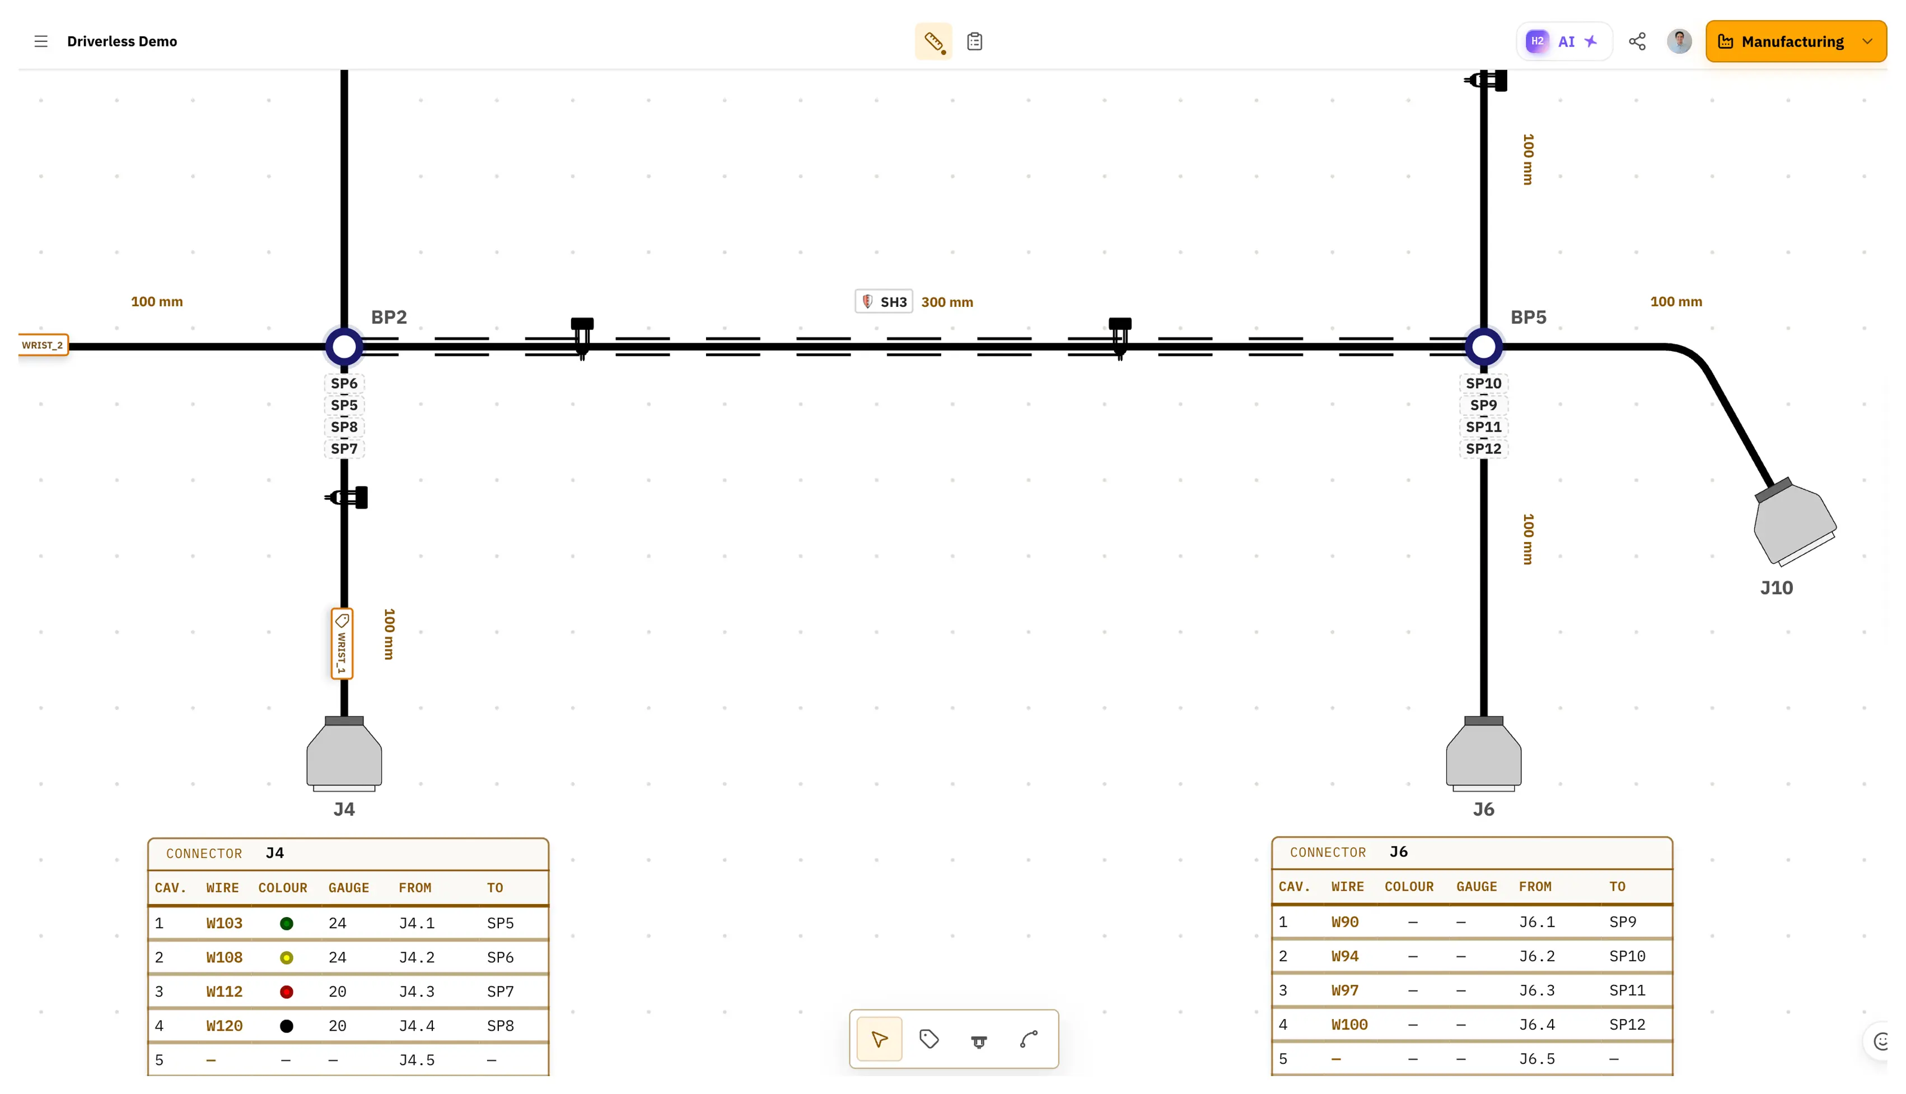1906x1094 pixels.
Task: Select the SH3 shield label
Action: (x=884, y=301)
